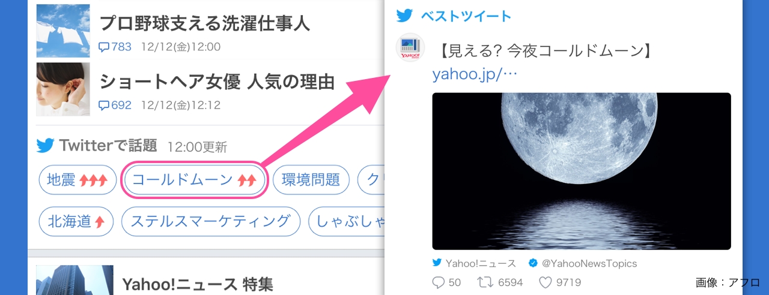
Task: Click the retweet icon showing 6594
Action: pyautogui.click(x=484, y=282)
